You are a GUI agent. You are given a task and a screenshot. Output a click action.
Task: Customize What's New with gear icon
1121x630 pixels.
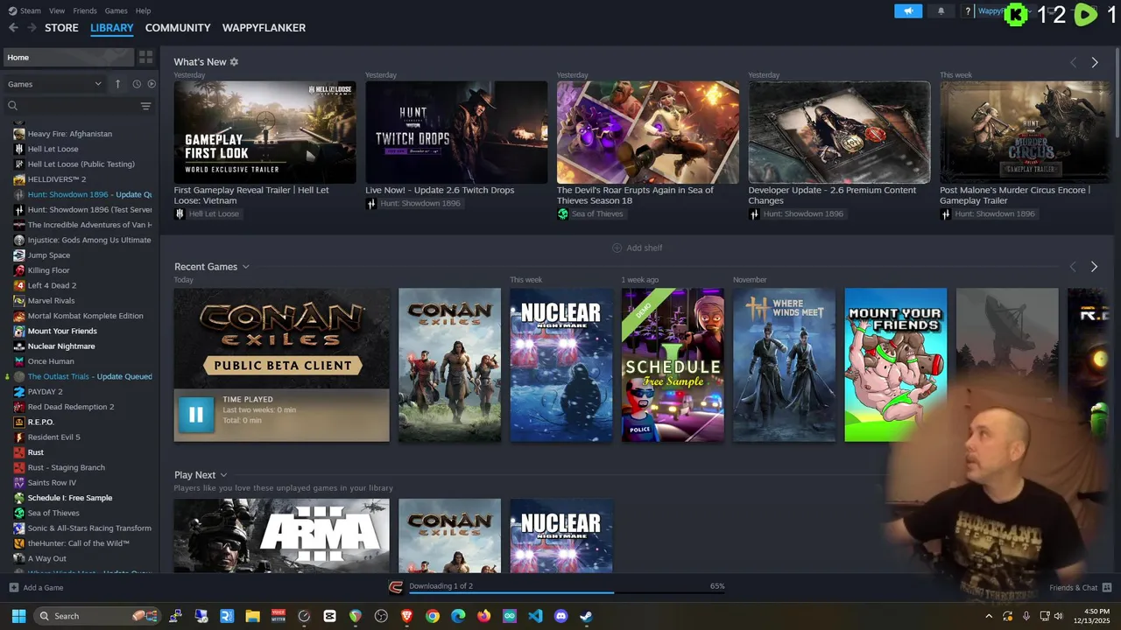234,62
